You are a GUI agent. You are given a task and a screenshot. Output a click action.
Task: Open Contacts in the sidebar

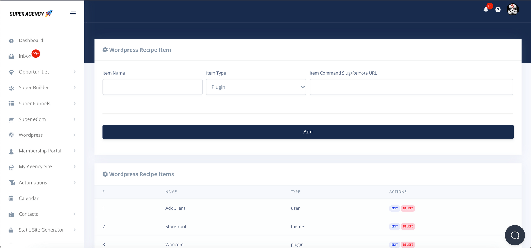[28, 214]
